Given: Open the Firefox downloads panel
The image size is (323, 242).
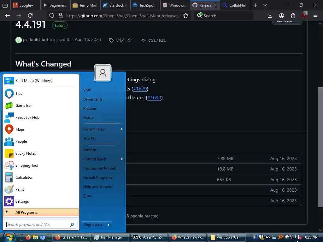Looking at the screenshot, I should (x=270, y=16).
